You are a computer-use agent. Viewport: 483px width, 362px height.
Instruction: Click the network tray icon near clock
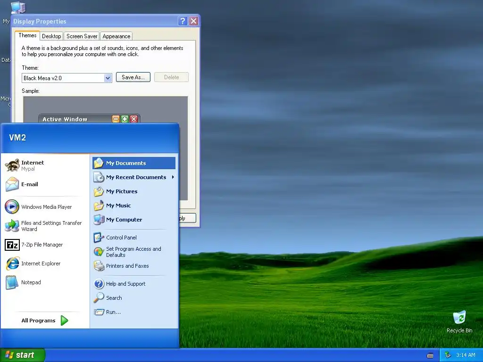448,355
